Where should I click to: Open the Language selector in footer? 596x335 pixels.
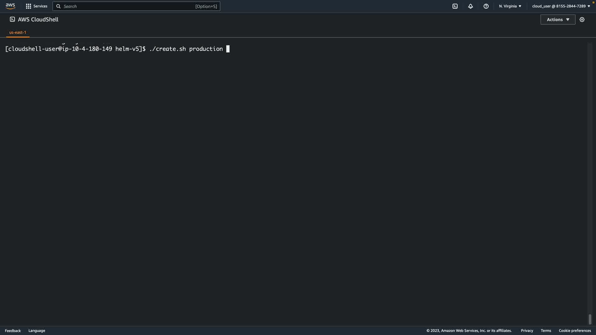pyautogui.click(x=37, y=331)
